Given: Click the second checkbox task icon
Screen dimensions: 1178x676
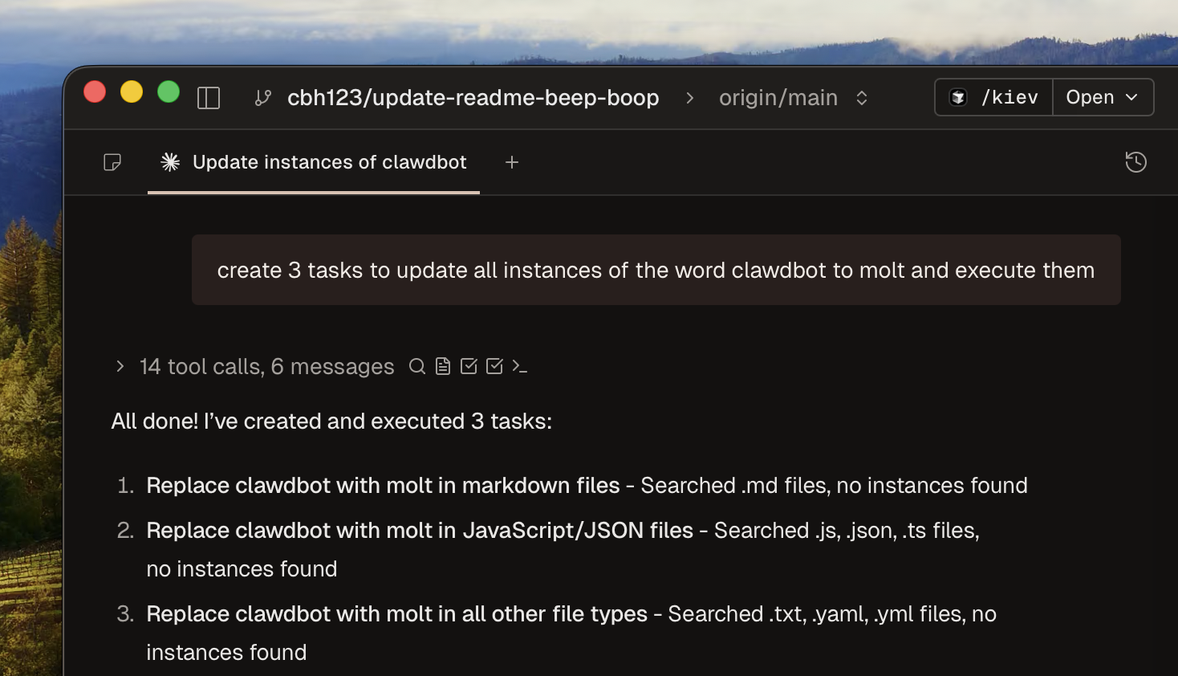Looking at the screenshot, I should tap(494, 366).
